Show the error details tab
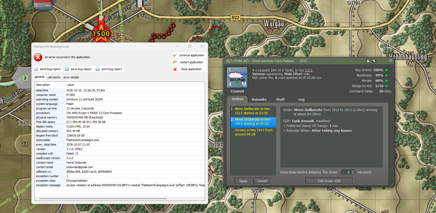This screenshot has width=436, height=213. point(71,77)
